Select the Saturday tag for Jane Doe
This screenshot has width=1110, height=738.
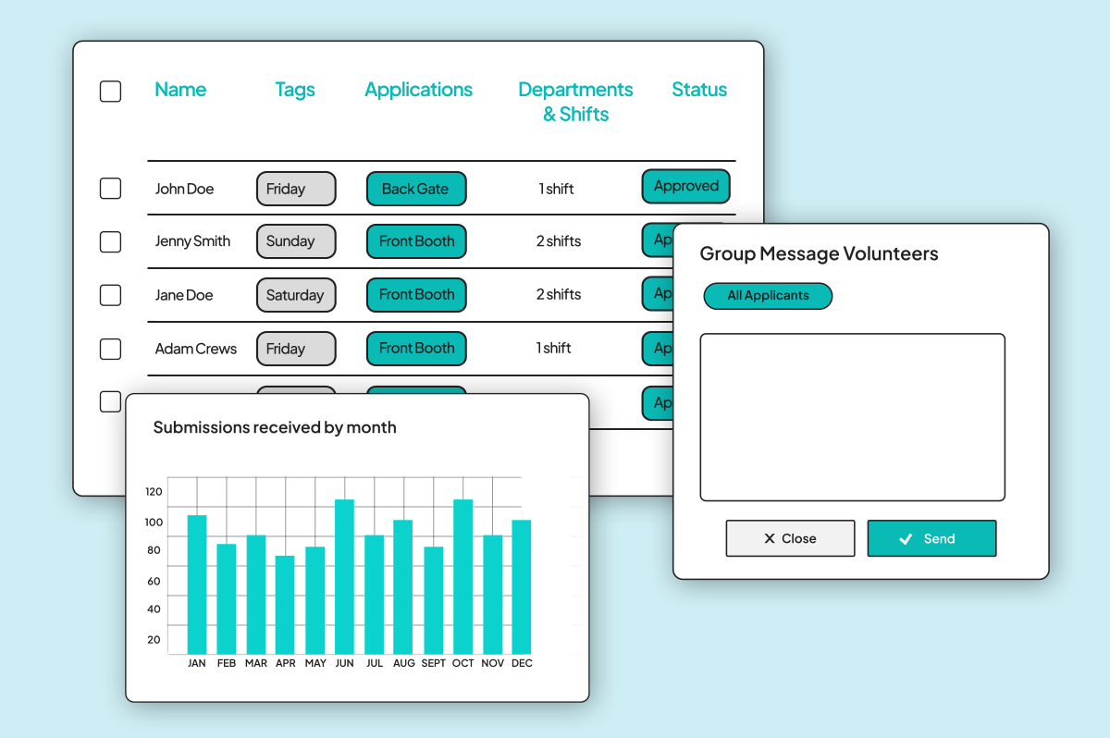pos(296,295)
